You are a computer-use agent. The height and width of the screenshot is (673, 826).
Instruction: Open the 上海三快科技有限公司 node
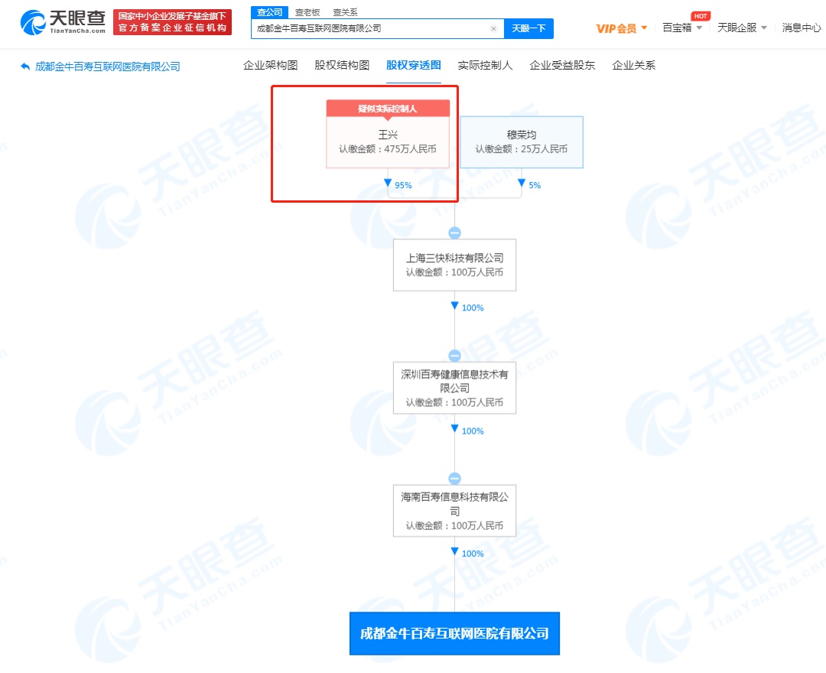coord(454,265)
